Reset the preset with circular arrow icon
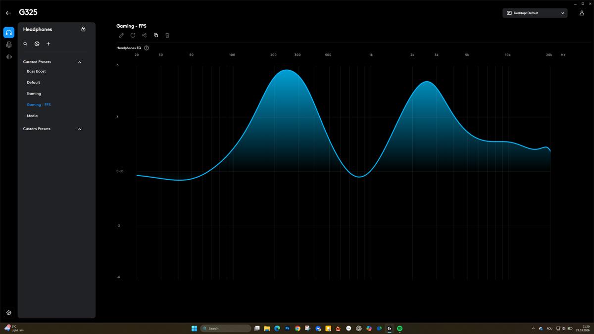 pyautogui.click(x=133, y=36)
